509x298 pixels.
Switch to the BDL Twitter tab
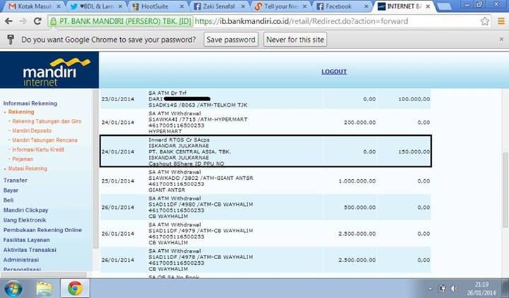(96, 6)
